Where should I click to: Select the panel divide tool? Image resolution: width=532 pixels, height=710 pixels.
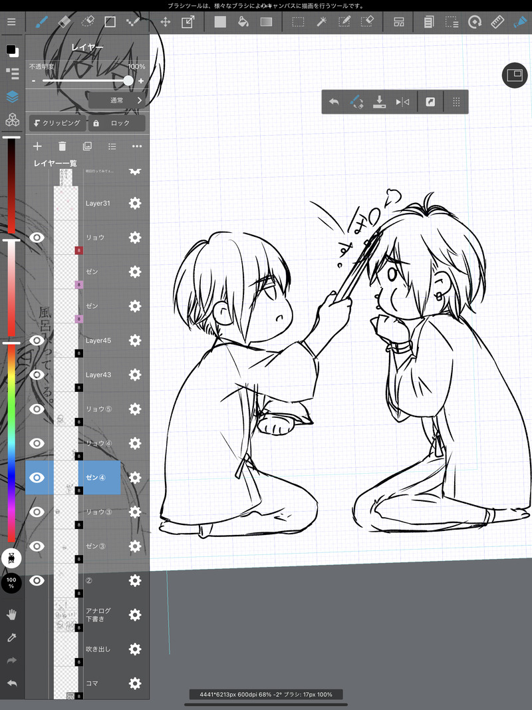point(398,22)
